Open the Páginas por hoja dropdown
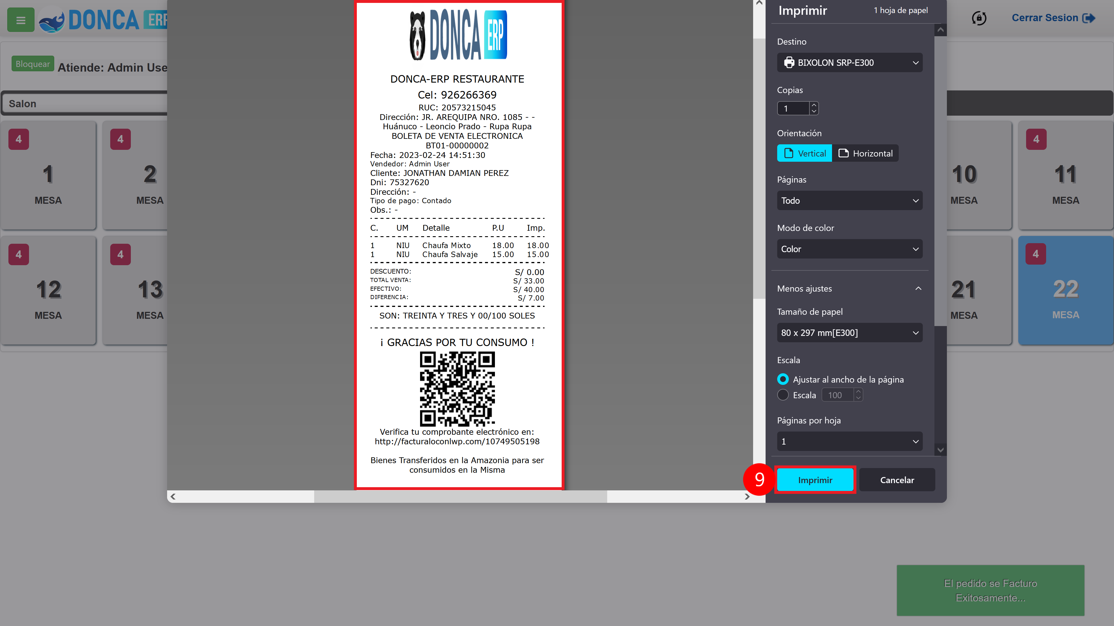Screen dimensions: 1114x626 (x=849, y=441)
